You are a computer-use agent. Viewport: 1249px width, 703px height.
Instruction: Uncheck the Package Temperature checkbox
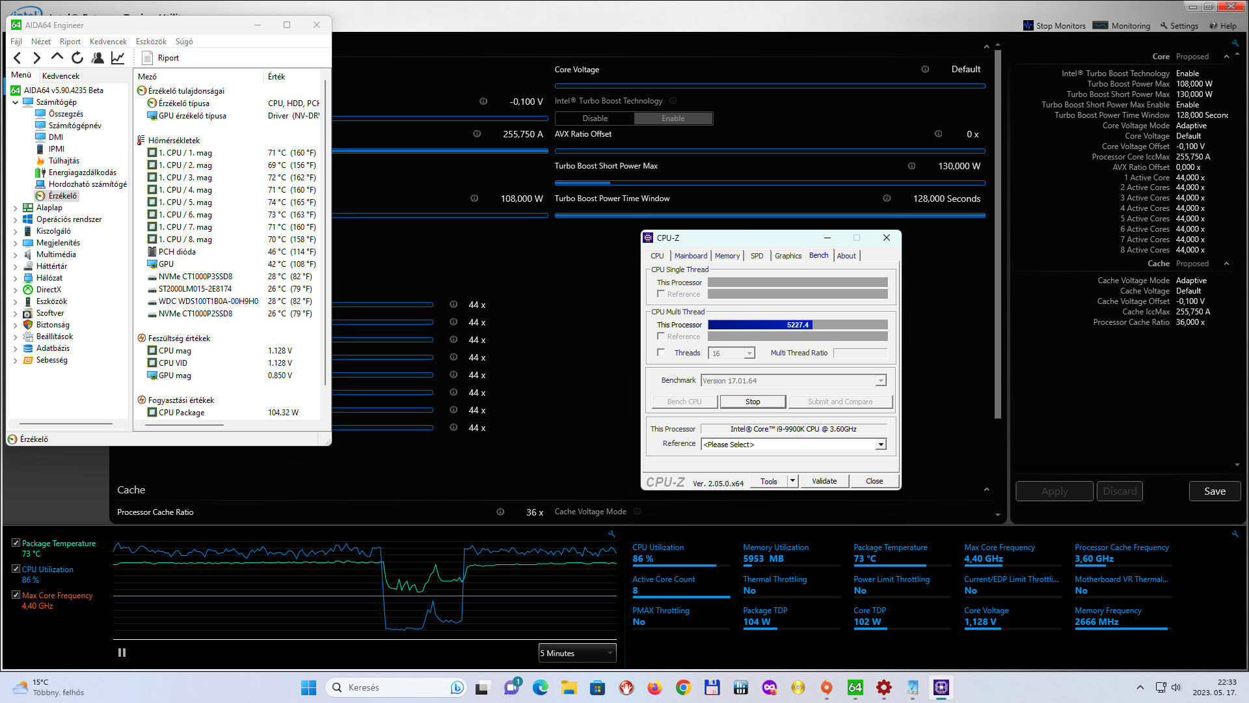point(16,543)
